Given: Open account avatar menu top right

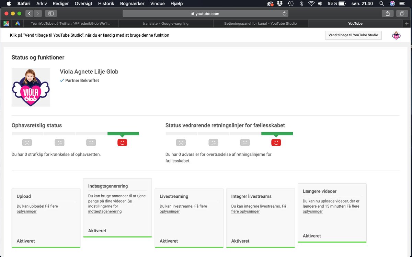Looking at the screenshot, I should point(396,35).
